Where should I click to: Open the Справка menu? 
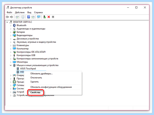coord(38,13)
